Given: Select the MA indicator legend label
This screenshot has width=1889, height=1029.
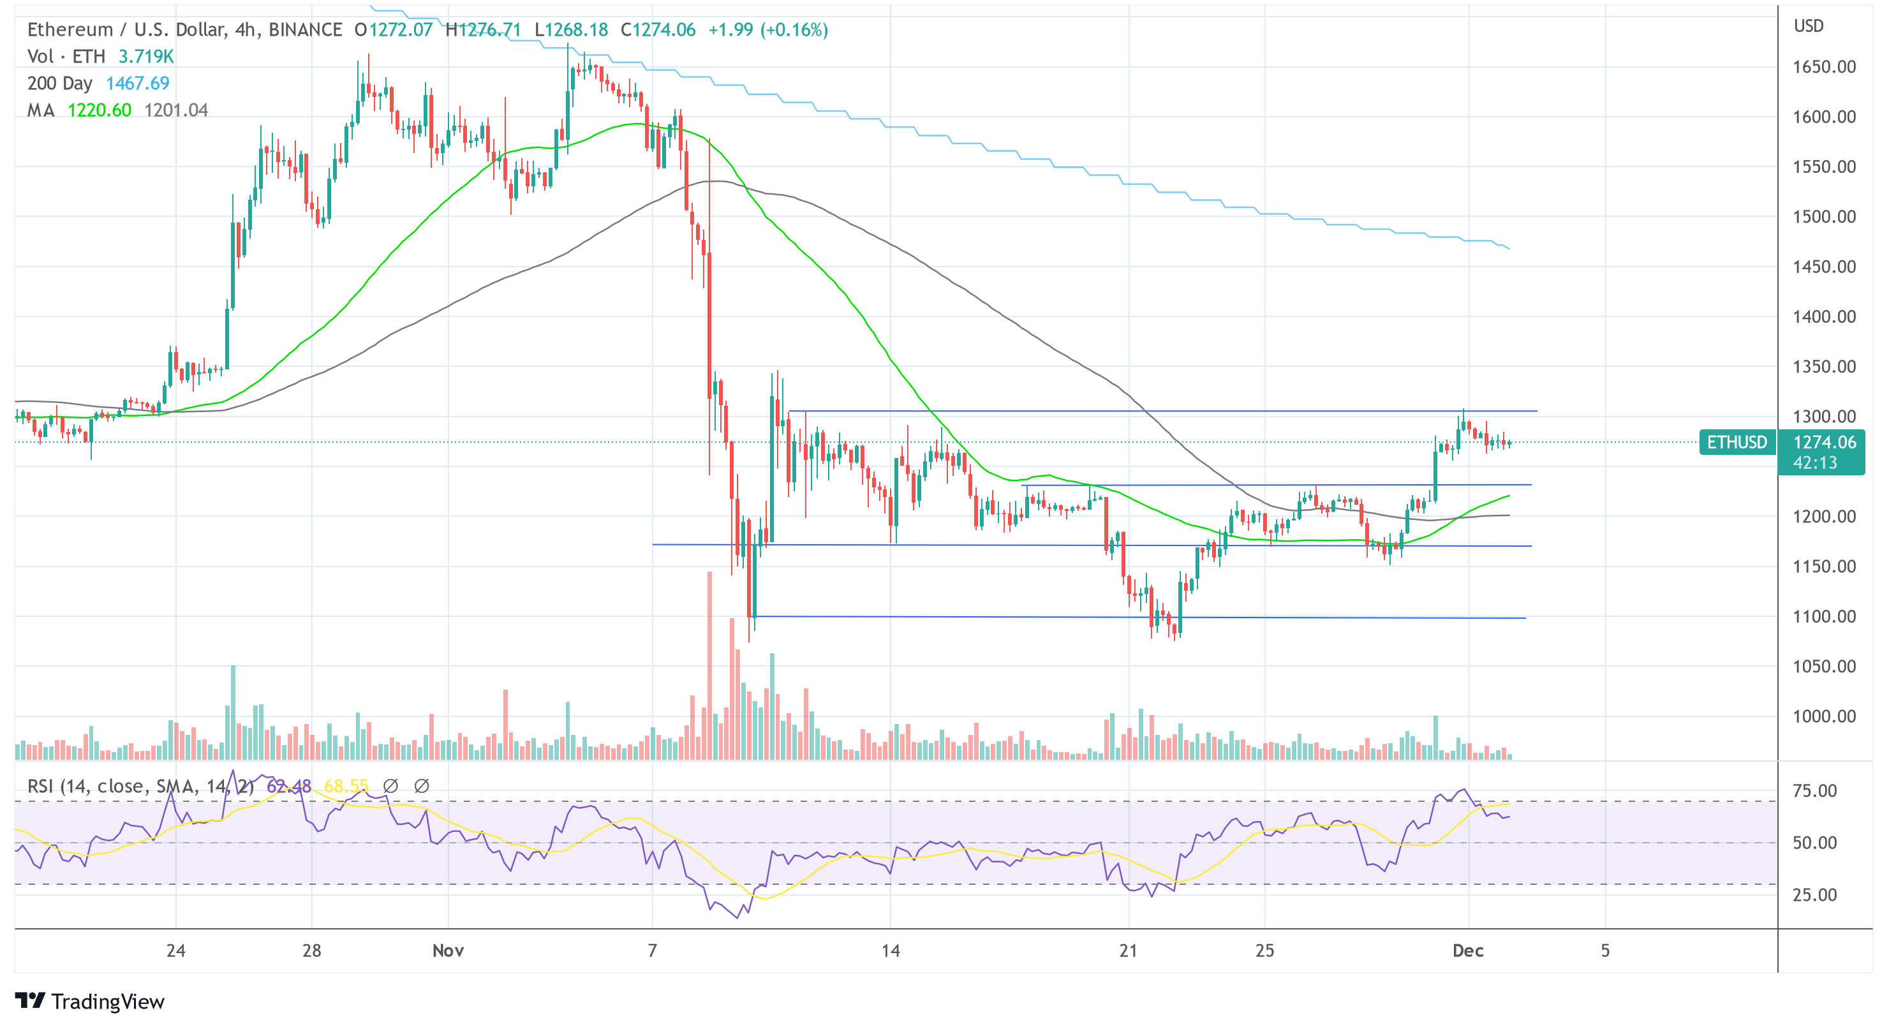Looking at the screenshot, I should [x=41, y=110].
